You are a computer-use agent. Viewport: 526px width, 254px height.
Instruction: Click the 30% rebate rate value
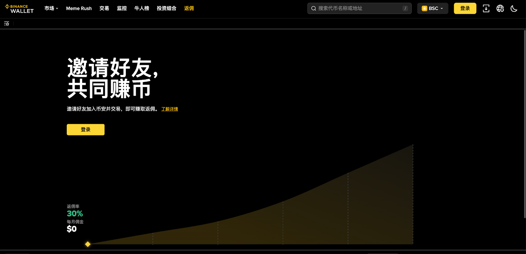[x=75, y=214]
